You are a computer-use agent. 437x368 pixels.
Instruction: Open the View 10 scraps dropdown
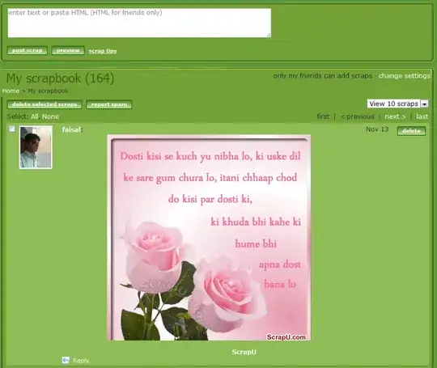coord(397,104)
